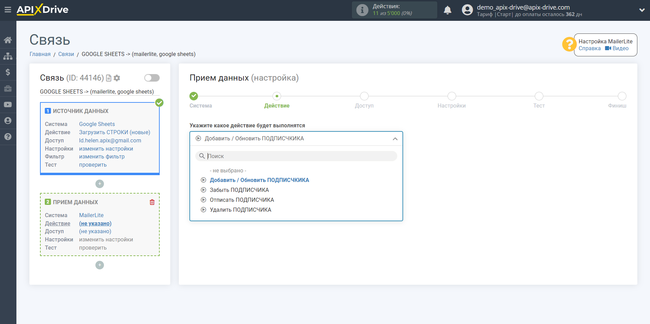Click the Поиск search field
This screenshot has width=650, height=324.
[x=296, y=156]
